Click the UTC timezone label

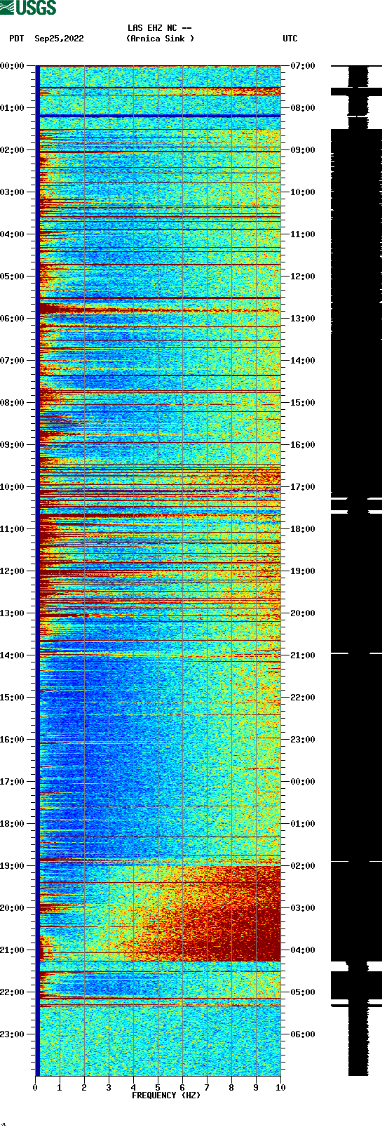290,39
